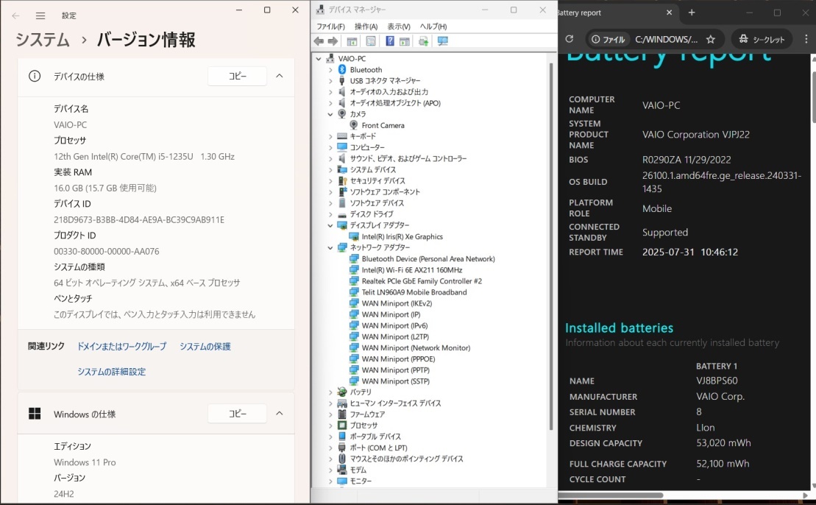Collapse the デバイスの仕様 section

pyautogui.click(x=280, y=76)
